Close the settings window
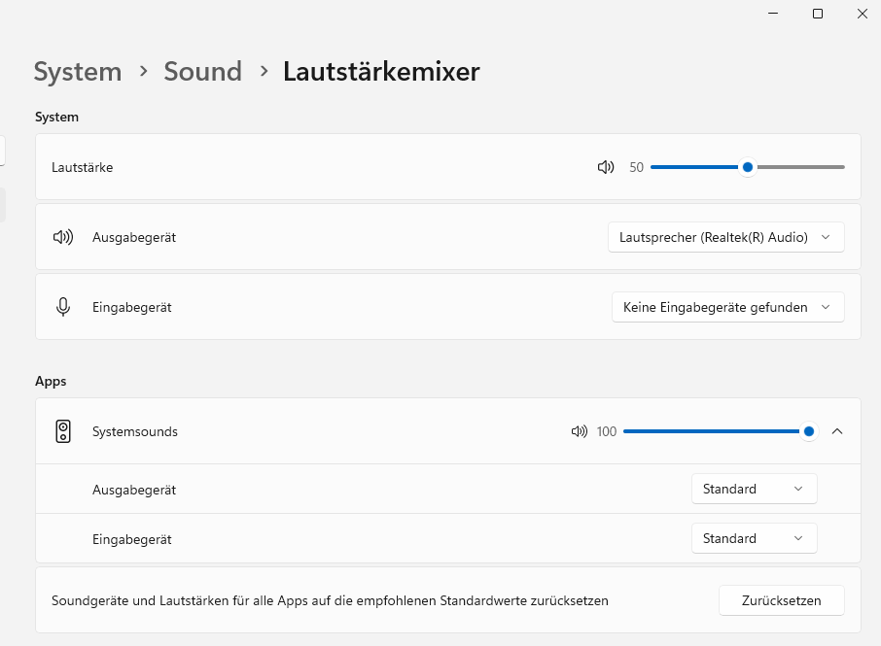881x646 pixels. [863, 14]
